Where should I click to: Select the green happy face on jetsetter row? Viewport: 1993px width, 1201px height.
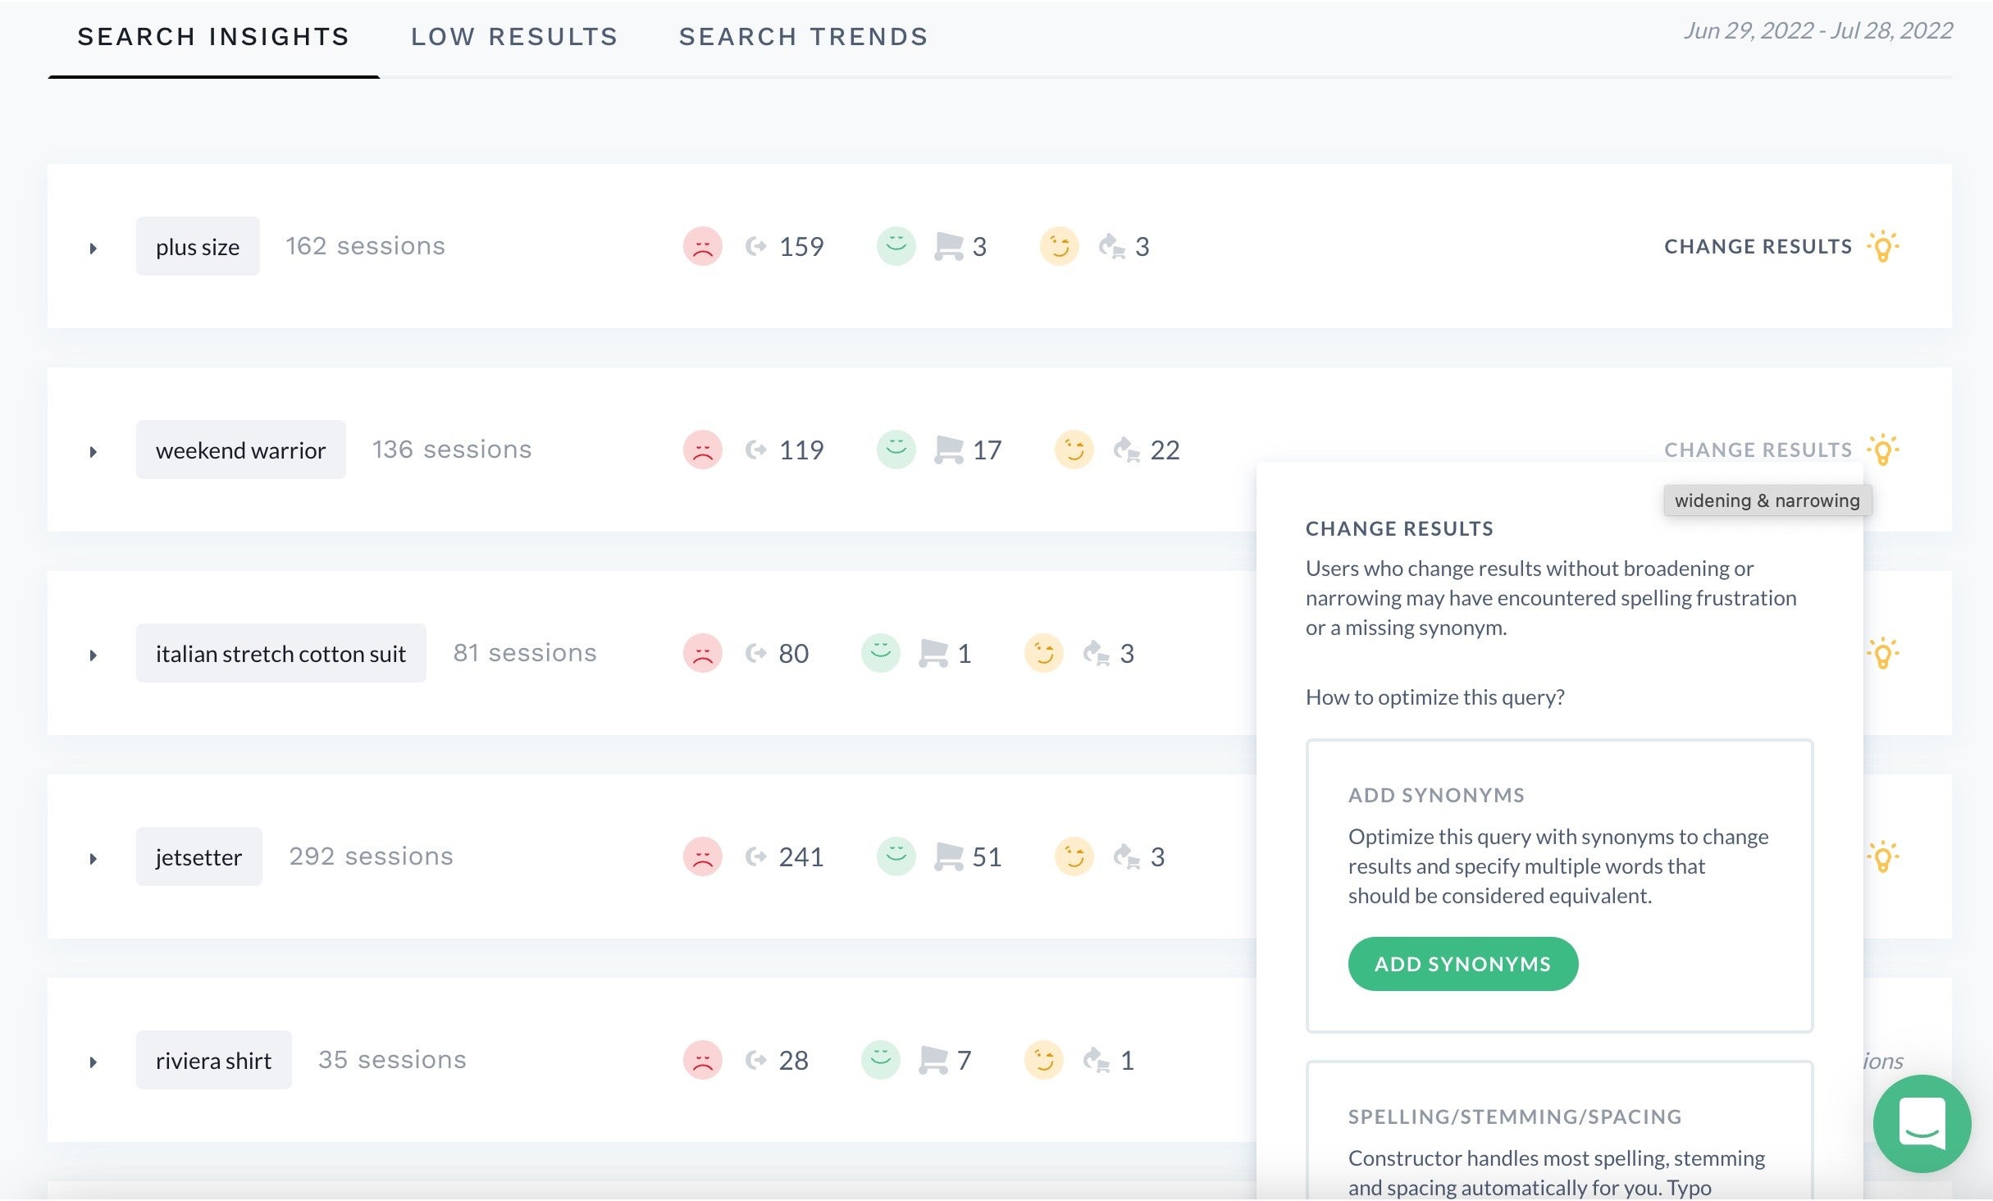tap(896, 856)
